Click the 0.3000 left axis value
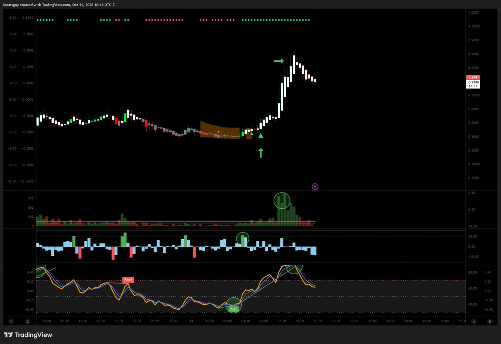 coord(28,51)
